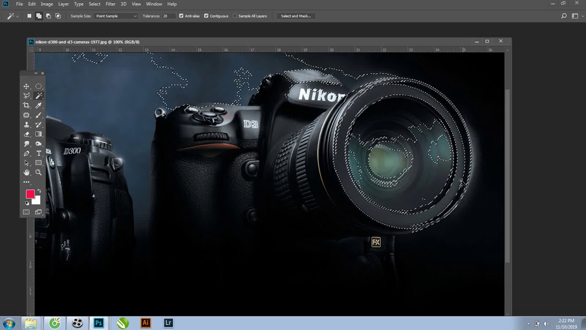Open the workspace switcher icon

tap(575, 16)
